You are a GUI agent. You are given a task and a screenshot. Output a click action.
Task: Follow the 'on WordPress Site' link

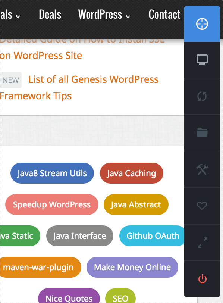[41, 56]
